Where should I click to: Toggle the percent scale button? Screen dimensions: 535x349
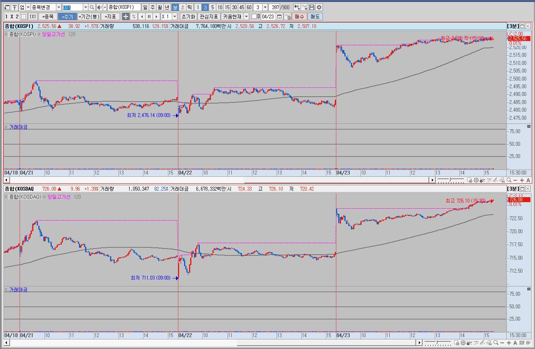click(133, 16)
